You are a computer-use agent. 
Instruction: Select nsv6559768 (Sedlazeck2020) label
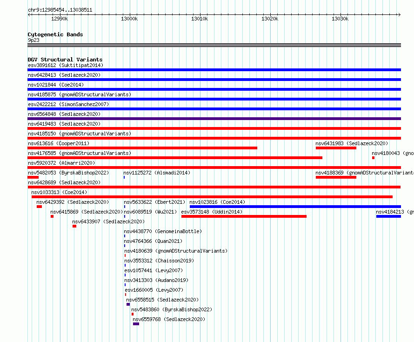(x=169, y=319)
